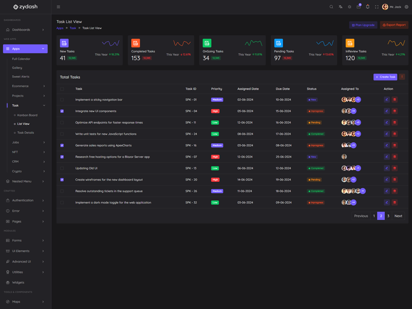412x309 pixels.
Task: Check the Implement a sticky navigation bar checkbox
Action: [62, 100]
